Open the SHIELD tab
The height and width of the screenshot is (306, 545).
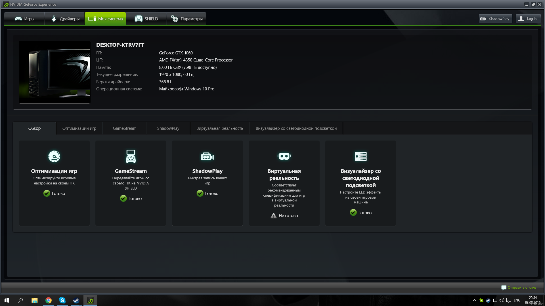click(146, 19)
